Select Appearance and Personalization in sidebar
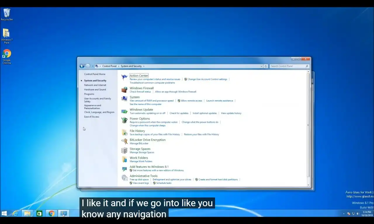 tap(93, 107)
